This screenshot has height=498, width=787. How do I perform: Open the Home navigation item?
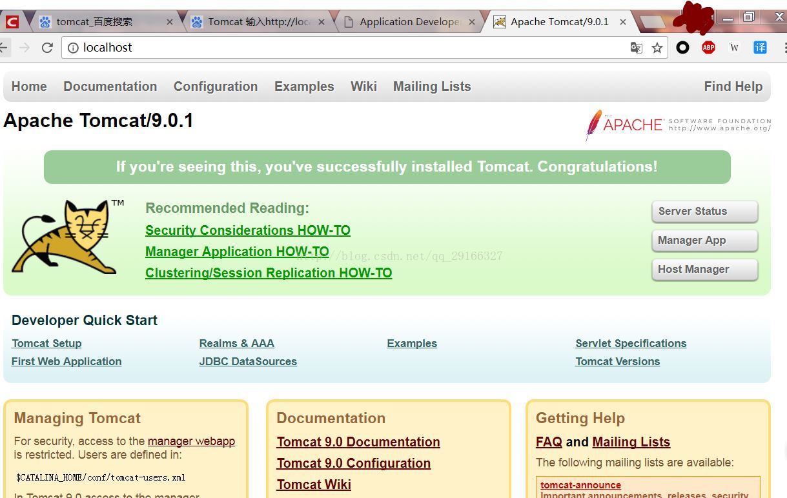tap(29, 86)
